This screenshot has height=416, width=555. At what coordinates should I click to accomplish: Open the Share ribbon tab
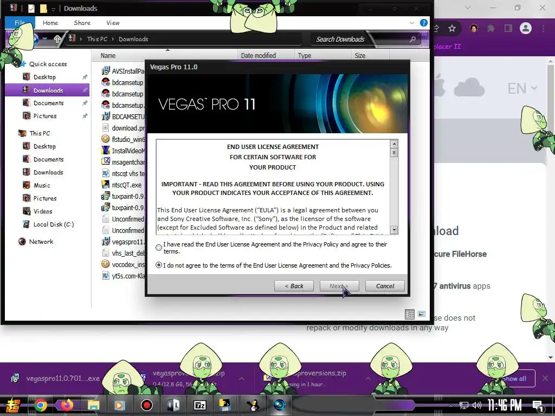click(82, 23)
